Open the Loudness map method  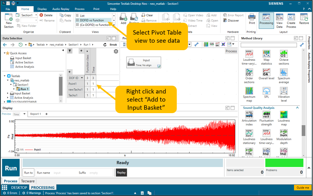284,118
